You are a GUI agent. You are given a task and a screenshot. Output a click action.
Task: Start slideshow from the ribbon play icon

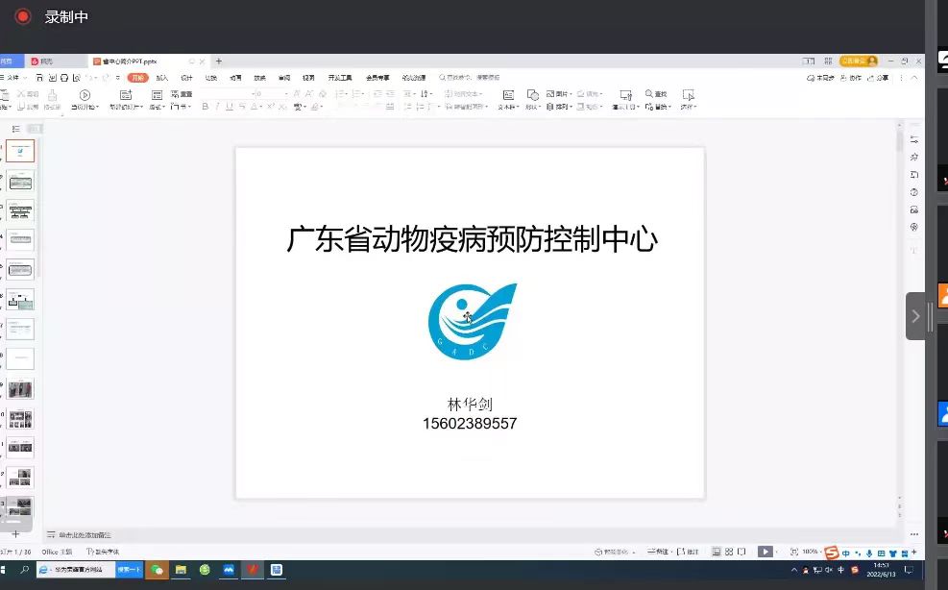pos(85,95)
